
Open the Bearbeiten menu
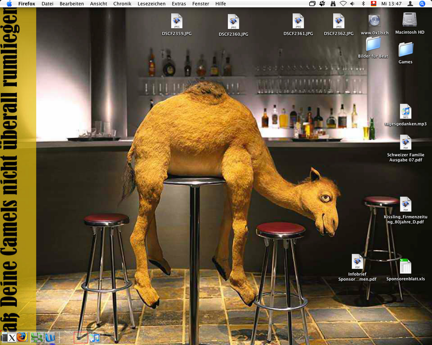click(72, 3)
